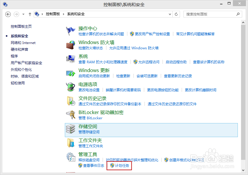Click the Work Folders icon
Screen dimensions: 248x175
[x=71, y=143]
